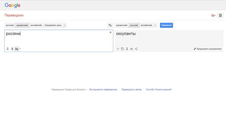Select украинский as source language
226x134 pixels.
[x=22, y=25]
